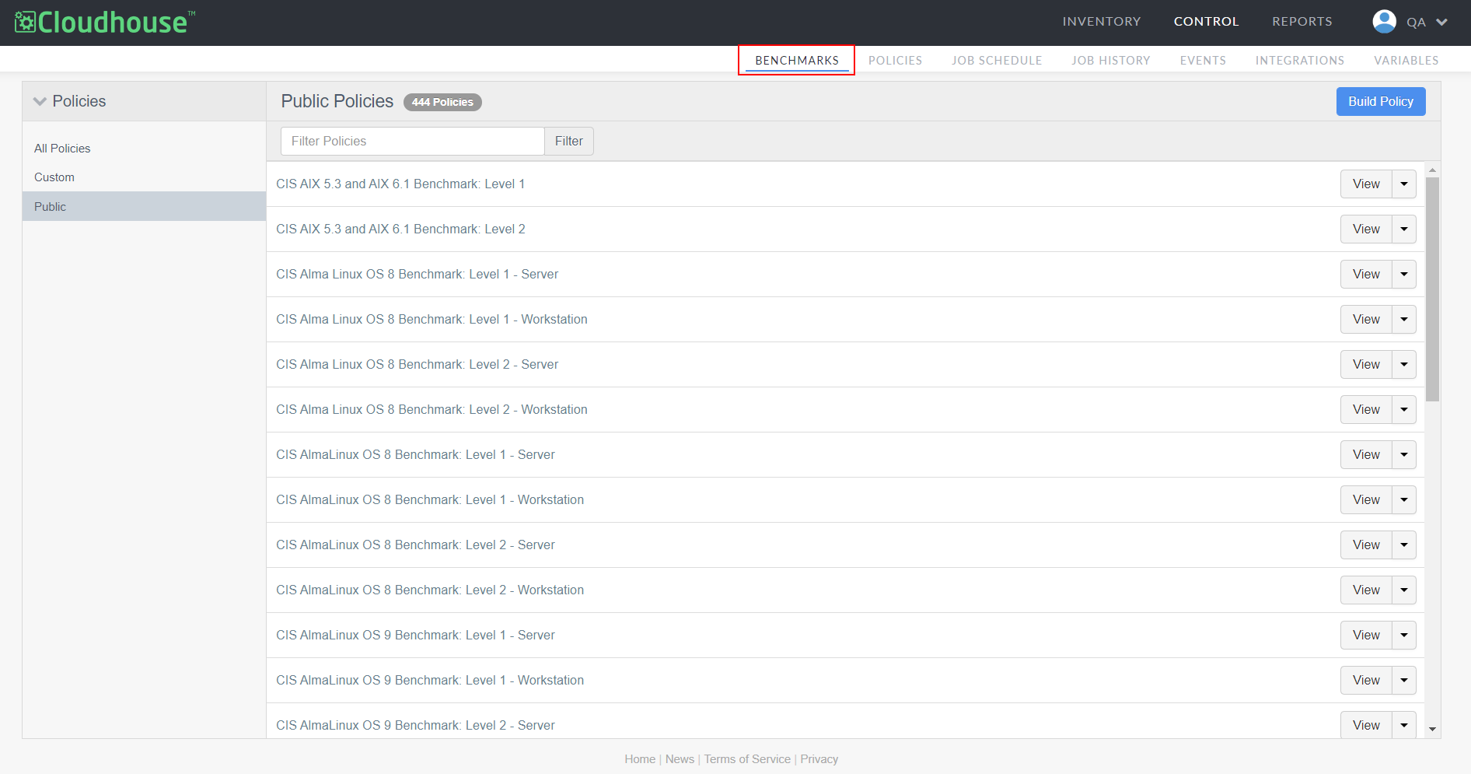Switch to the Events tab

pos(1203,61)
